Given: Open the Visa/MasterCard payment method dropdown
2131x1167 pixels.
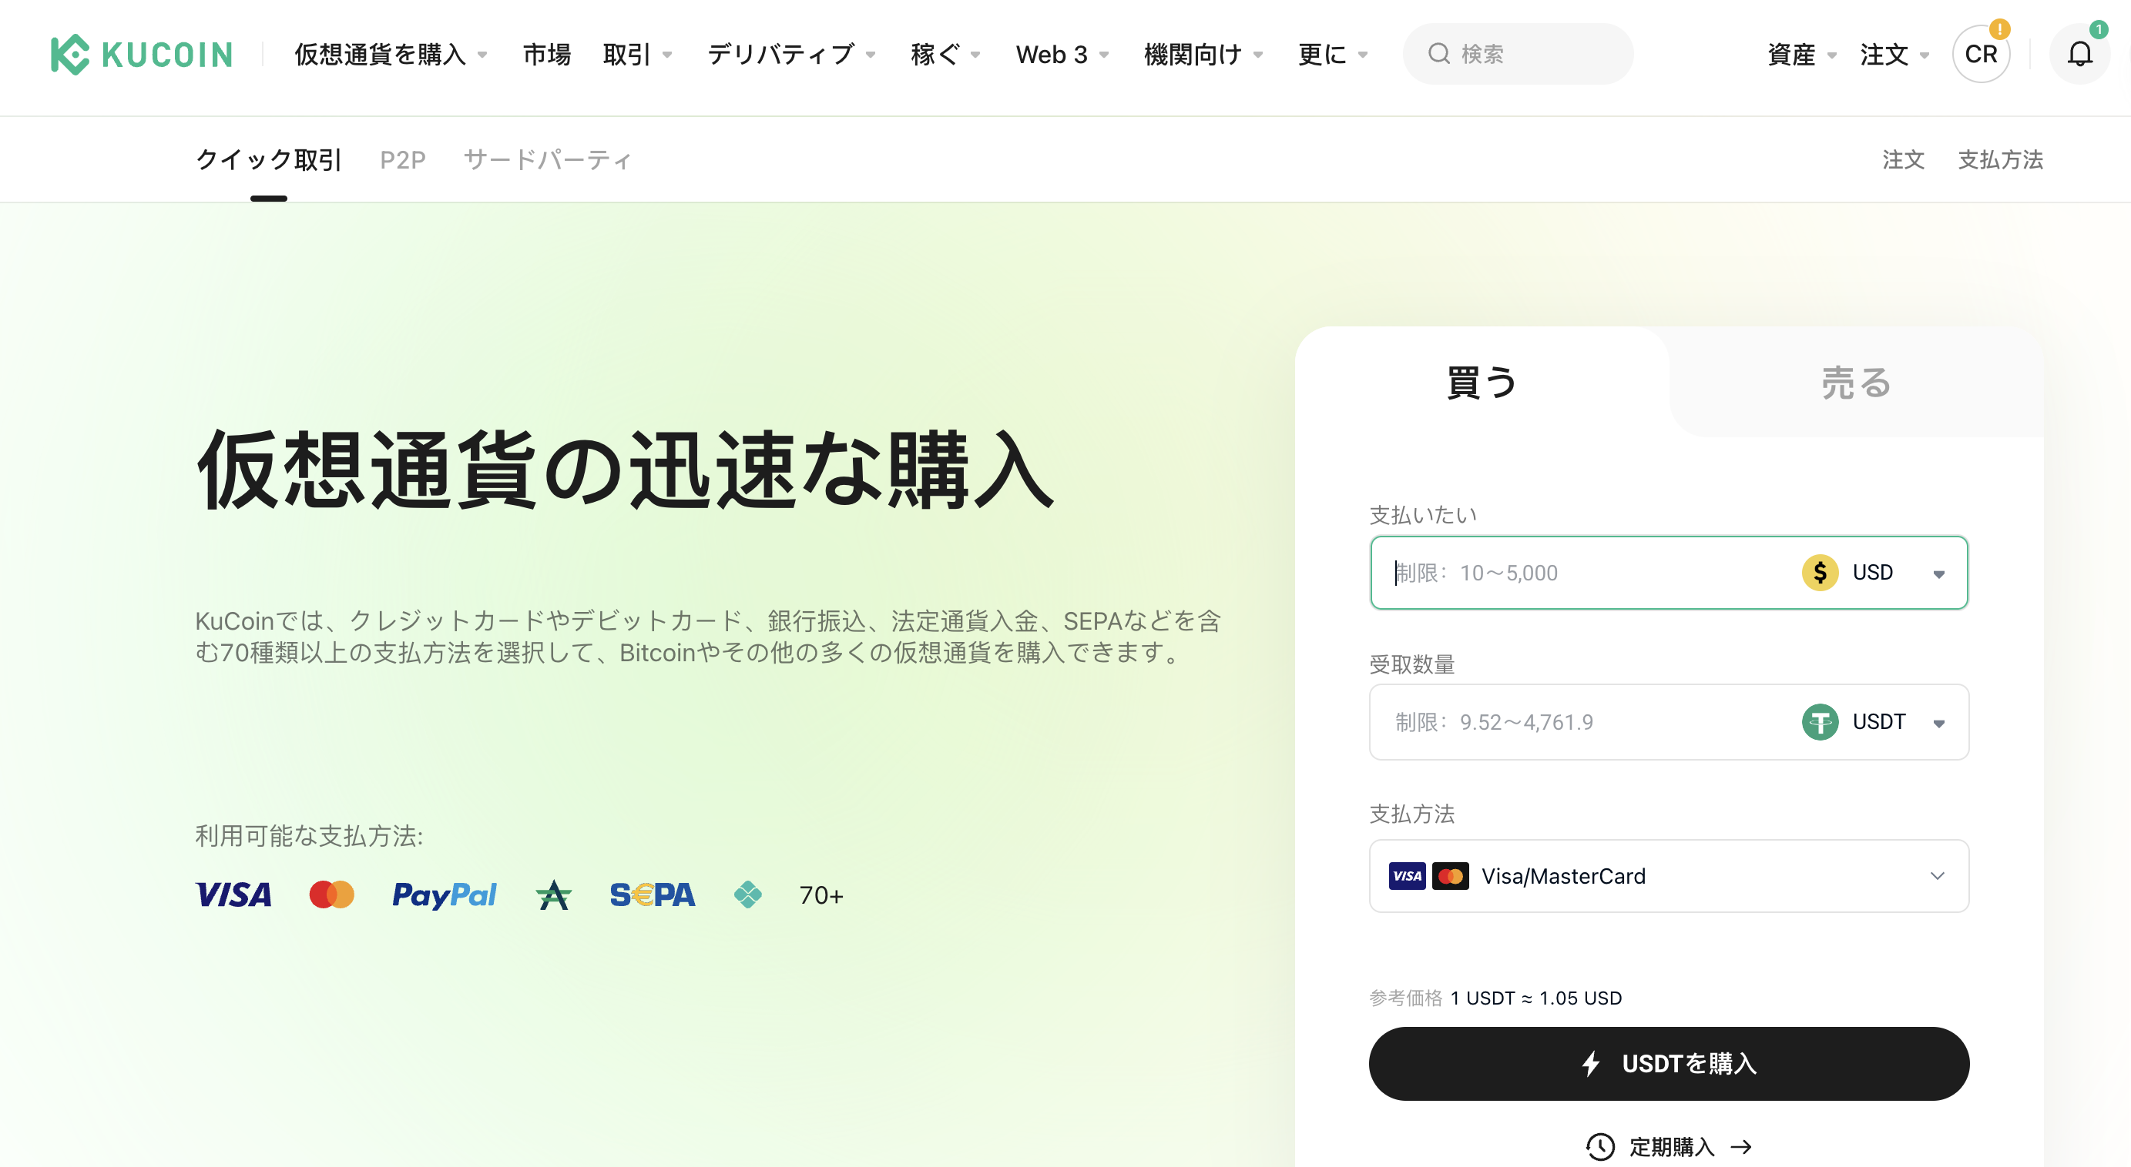Looking at the screenshot, I should pos(1668,876).
